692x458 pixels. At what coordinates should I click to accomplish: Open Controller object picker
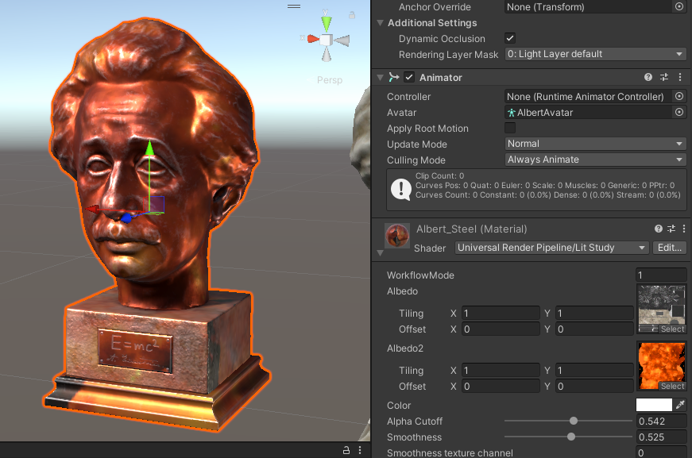[679, 96]
